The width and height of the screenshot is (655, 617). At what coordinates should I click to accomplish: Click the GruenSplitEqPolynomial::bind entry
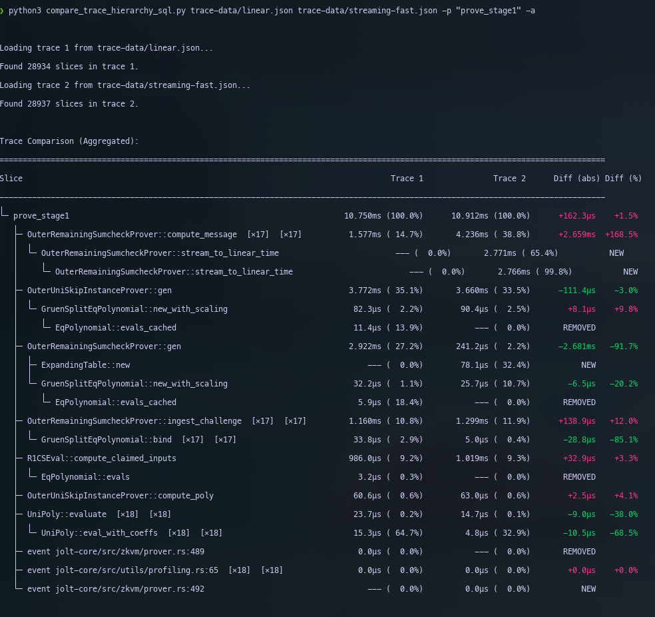tap(107, 440)
